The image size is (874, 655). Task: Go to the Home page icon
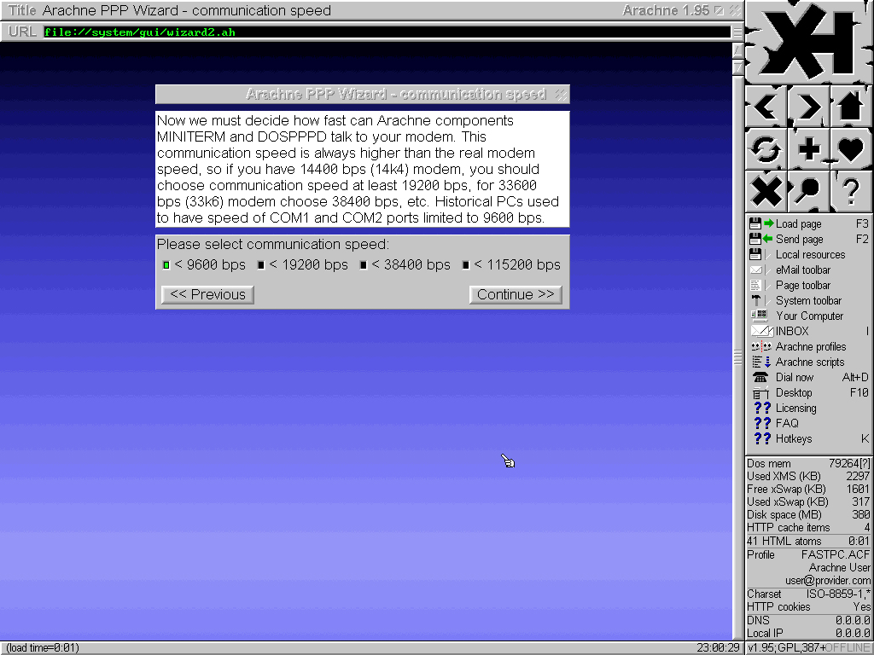tap(851, 107)
